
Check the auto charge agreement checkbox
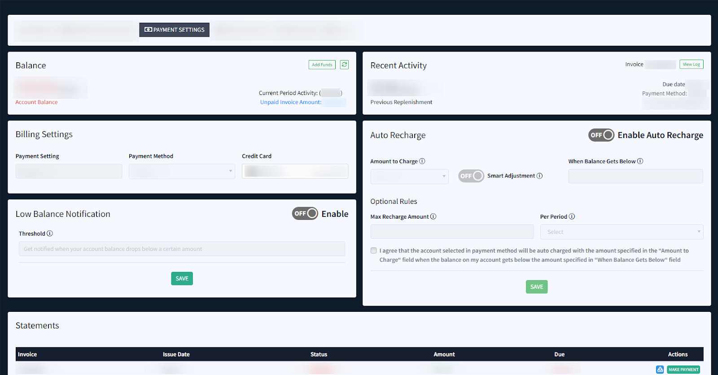point(374,251)
